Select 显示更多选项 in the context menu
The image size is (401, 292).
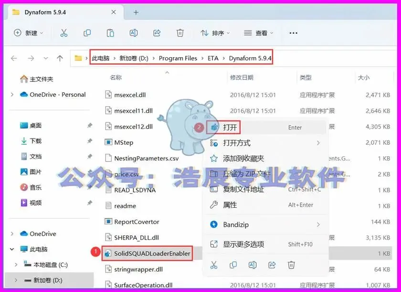[266, 244]
